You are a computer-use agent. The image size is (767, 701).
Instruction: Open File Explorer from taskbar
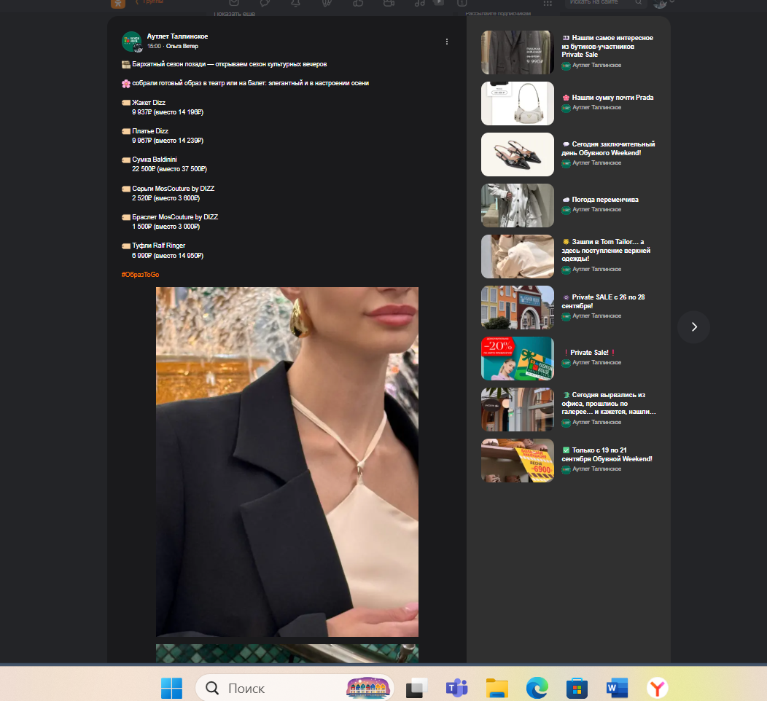click(497, 689)
